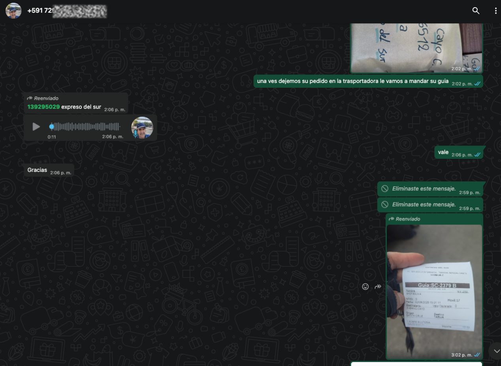Image resolution: width=501 pixels, height=366 pixels.
Task: Select the lower "Eliminaste este mensaje" bubble
Action: coord(424,205)
